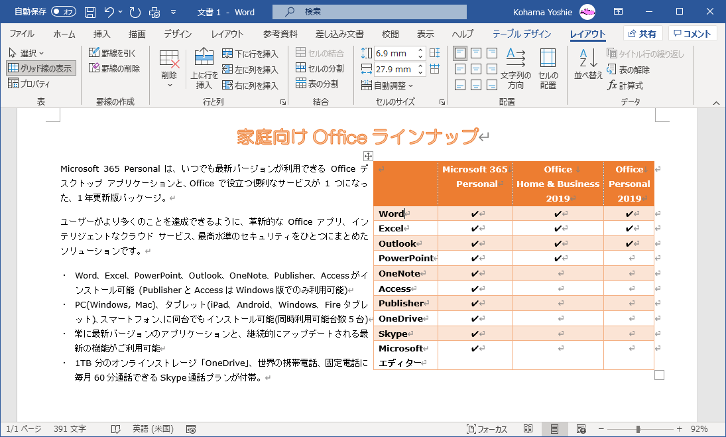The width and height of the screenshot is (726, 437).
Task: Click the Save icon in title bar
Action: pyautogui.click(x=90, y=12)
